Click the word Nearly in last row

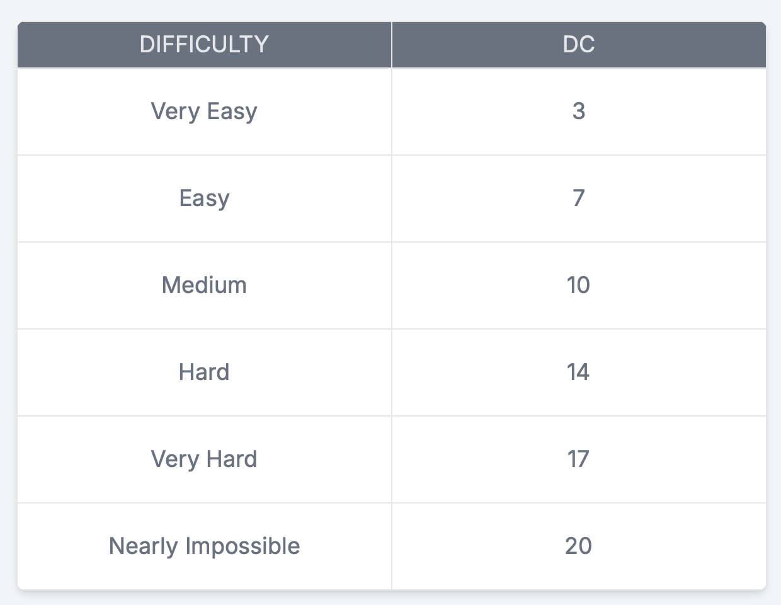144,546
